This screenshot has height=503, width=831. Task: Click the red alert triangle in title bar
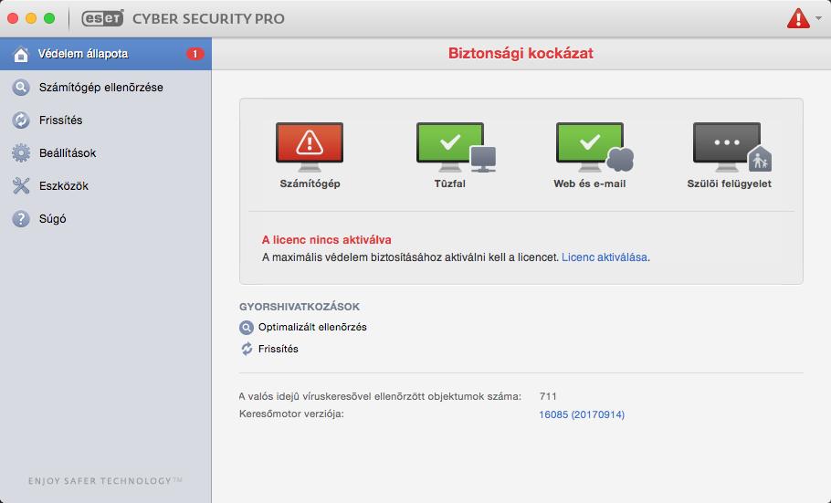(x=798, y=18)
